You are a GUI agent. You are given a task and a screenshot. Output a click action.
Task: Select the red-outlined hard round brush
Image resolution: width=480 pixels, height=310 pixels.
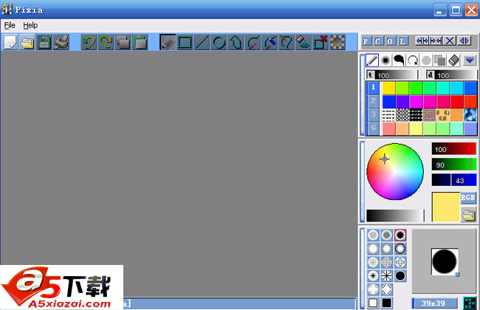pyautogui.click(x=400, y=235)
